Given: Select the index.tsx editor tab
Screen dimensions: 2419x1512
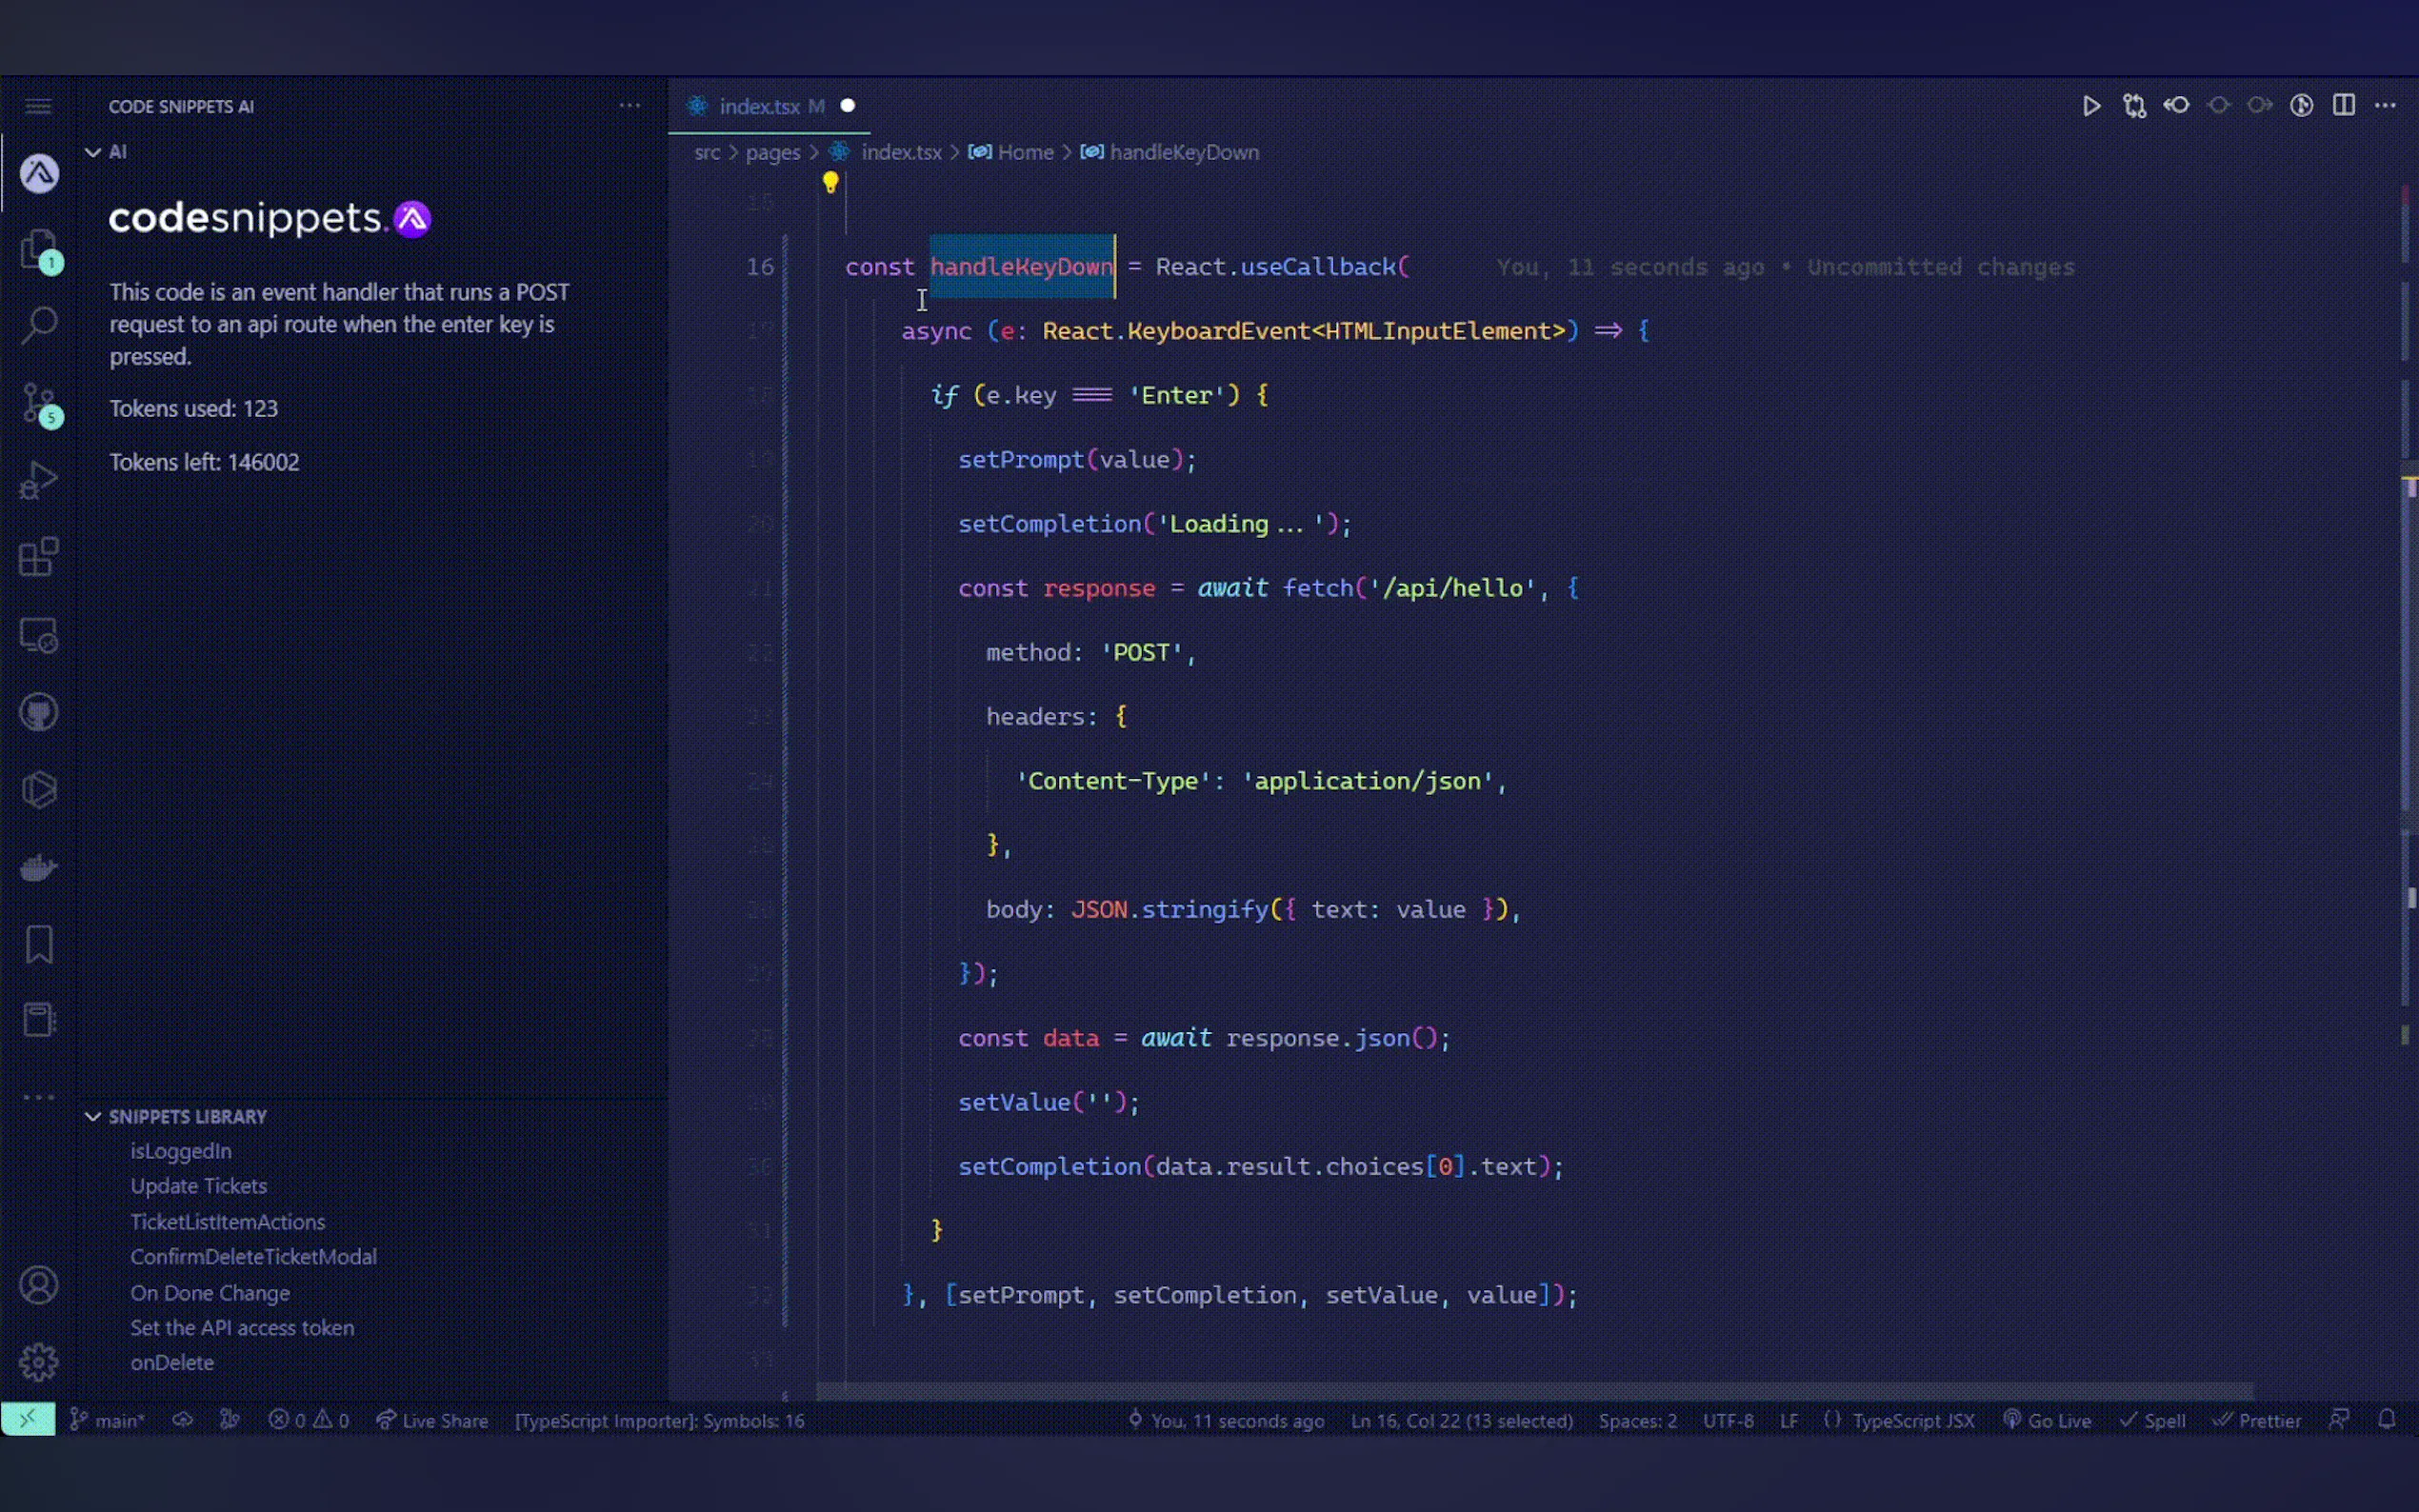Looking at the screenshot, I should 760,106.
